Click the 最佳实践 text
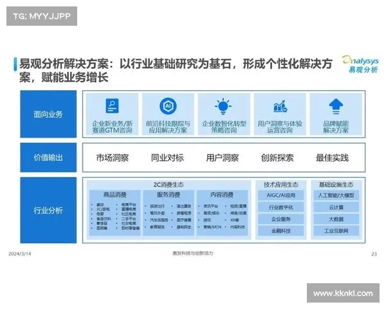The image size is (386, 309). [333, 158]
